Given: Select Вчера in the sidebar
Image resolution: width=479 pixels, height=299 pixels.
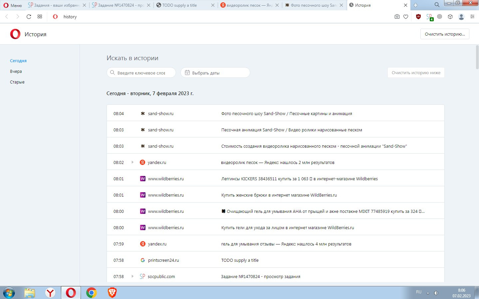Looking at the screenshot, I should tap(16, 71).
